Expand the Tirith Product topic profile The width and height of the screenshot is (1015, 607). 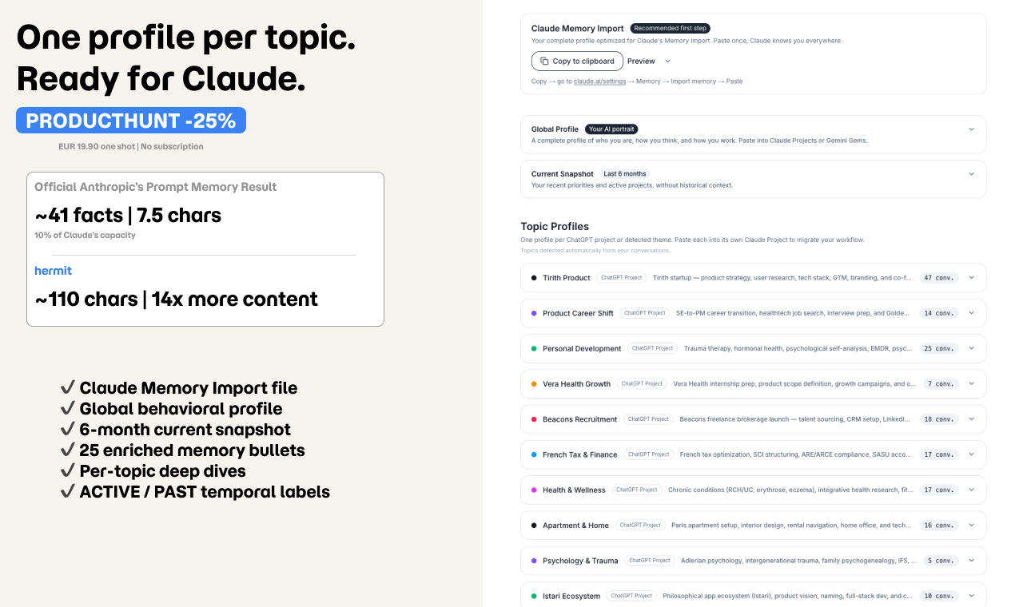click(x=971, y=277)
